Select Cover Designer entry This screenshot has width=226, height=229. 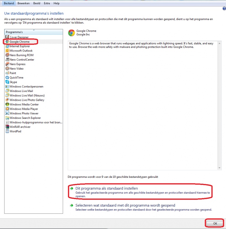[x=19, y=37]
